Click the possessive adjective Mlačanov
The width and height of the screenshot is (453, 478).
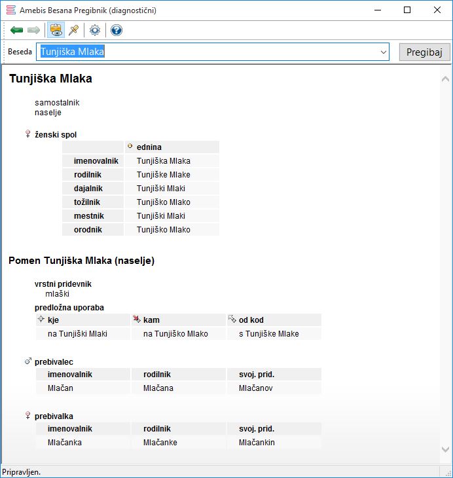tap(256, 388)
